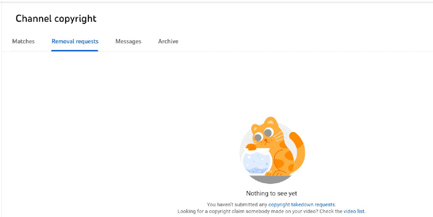Click the cat and fishbowl illustration

click(271, 149)
